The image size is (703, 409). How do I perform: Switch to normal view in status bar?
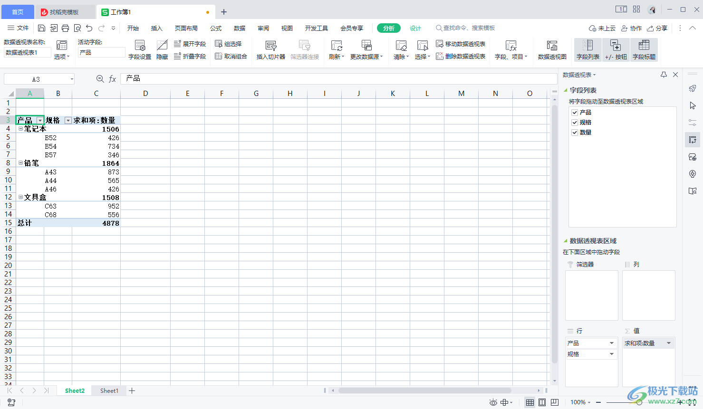530,402
